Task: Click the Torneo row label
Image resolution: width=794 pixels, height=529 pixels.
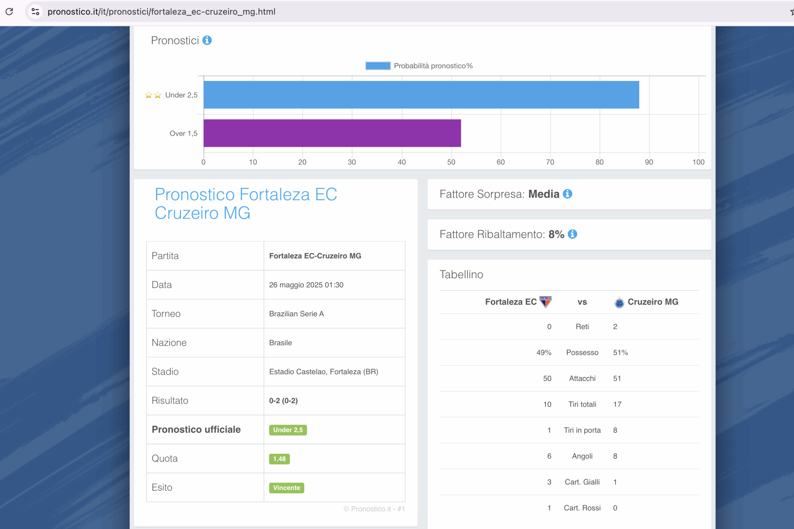Action: (x=166, y=314)
